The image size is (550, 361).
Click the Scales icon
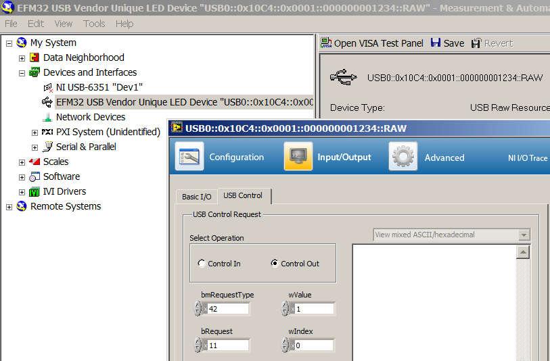coord(35,162)
